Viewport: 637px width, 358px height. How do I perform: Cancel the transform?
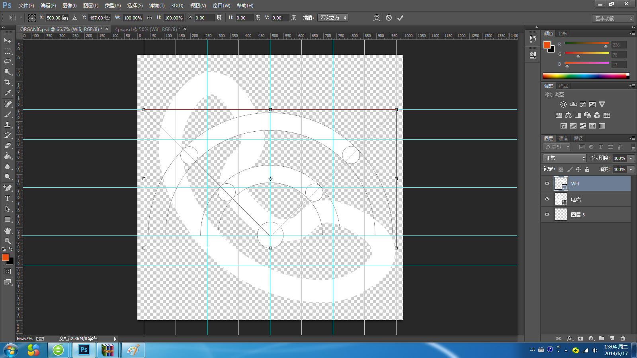tap(389, 18)
